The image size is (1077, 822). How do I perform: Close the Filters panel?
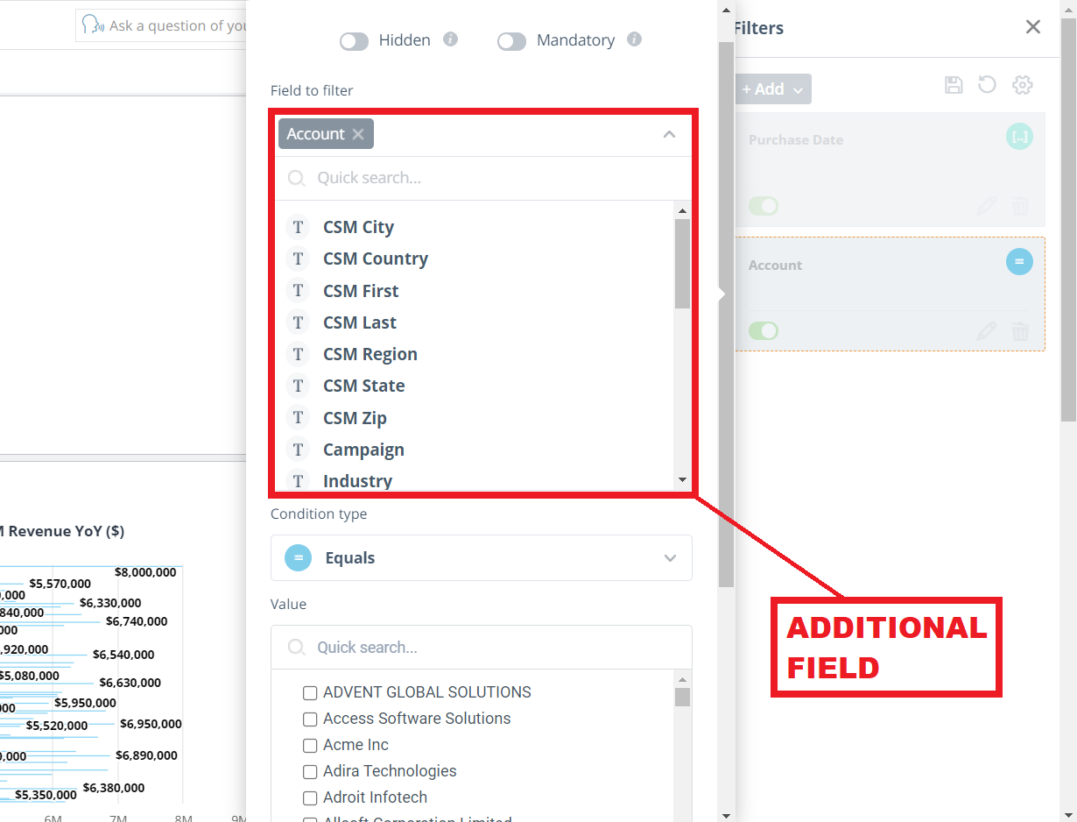1033,27
